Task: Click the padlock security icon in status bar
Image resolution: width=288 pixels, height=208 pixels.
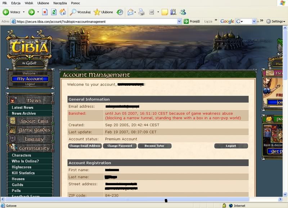Action: point(224,205)
